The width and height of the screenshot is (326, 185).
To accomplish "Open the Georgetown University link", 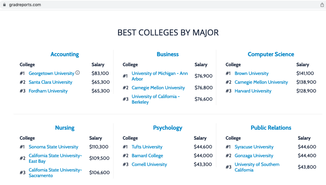I will click(51, 73).
